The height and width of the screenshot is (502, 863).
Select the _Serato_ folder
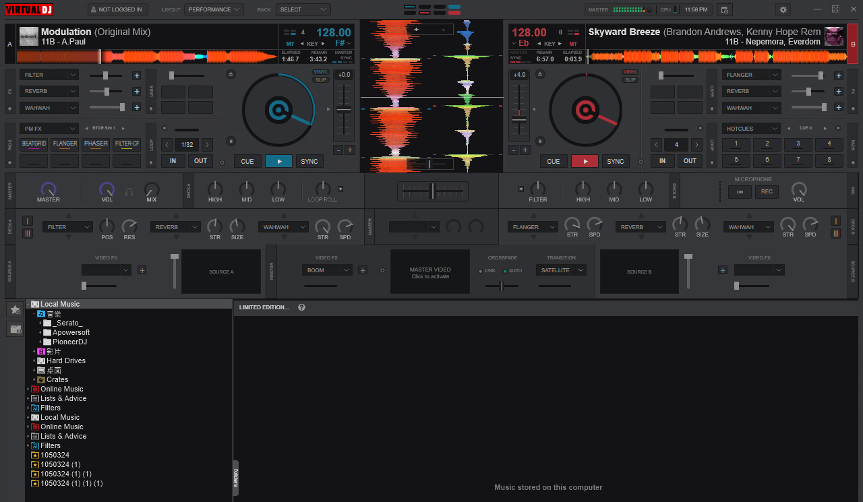click(67, 323)
